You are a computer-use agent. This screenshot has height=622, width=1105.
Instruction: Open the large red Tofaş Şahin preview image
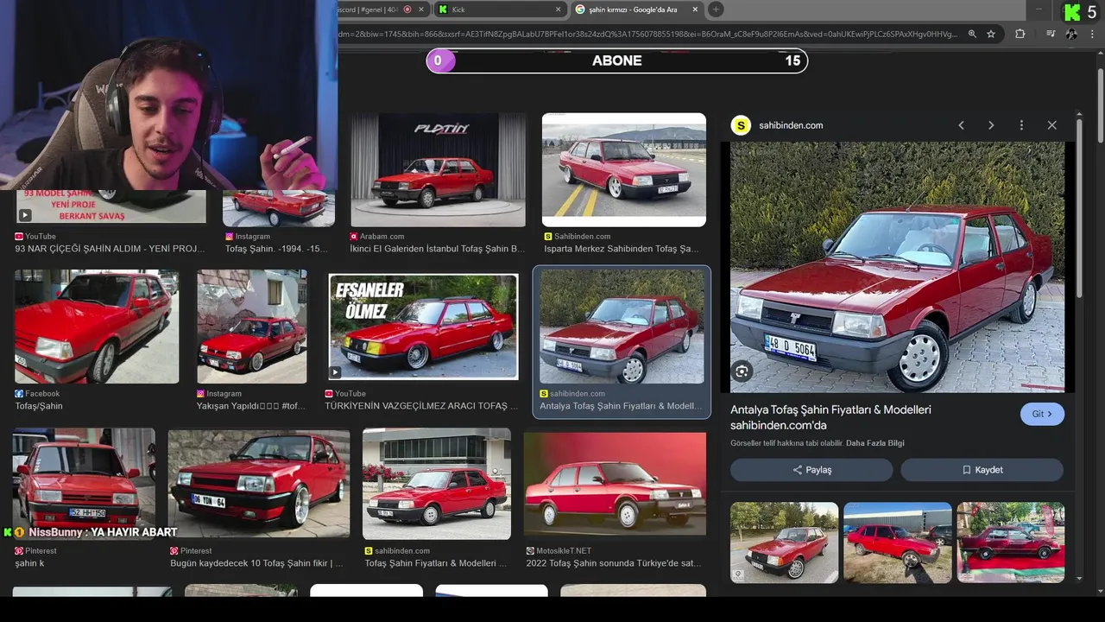click(x=897, y=267)
